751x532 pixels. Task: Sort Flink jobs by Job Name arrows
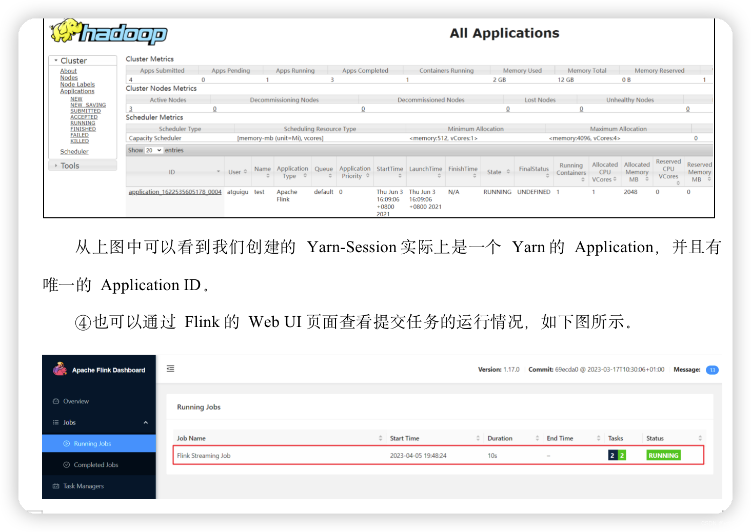(381, 438)
